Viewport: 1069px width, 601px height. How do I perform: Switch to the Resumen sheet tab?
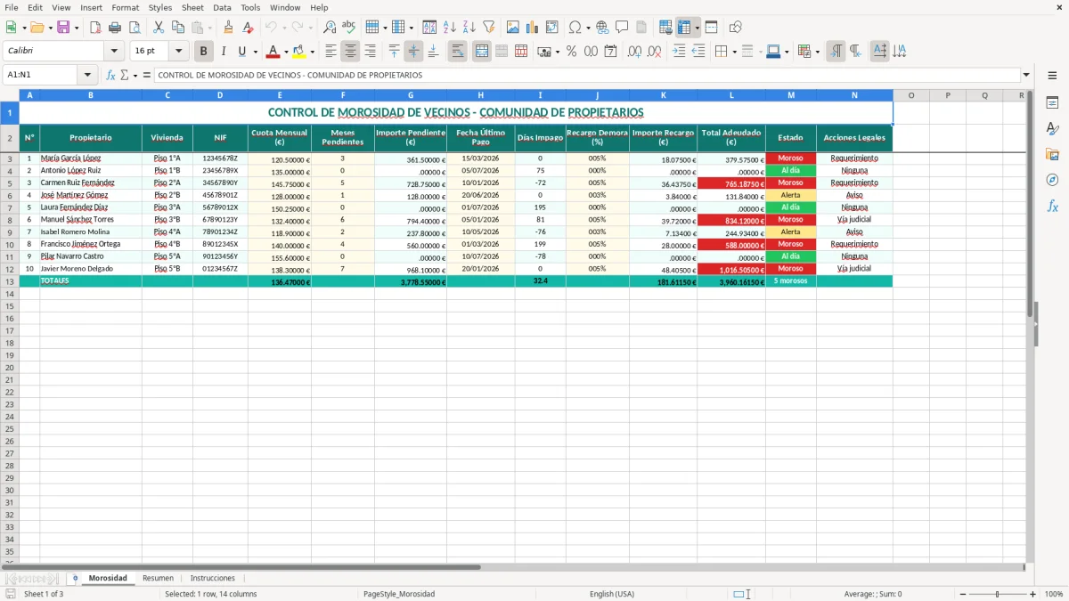[x=158, y=579]
